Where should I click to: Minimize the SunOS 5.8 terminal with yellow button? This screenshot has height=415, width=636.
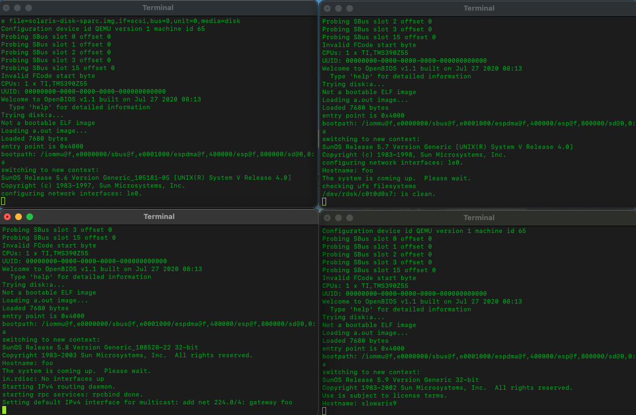pyautogui.click(x=18, y=217)
